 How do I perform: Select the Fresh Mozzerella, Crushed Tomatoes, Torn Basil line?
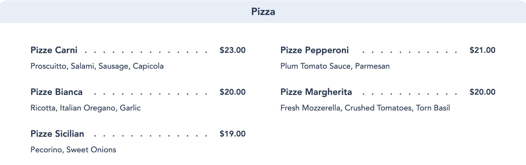coord(365,108)
